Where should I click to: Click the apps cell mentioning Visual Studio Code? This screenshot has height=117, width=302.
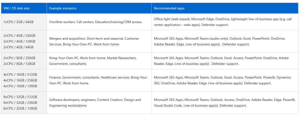[x=225, y=103]
